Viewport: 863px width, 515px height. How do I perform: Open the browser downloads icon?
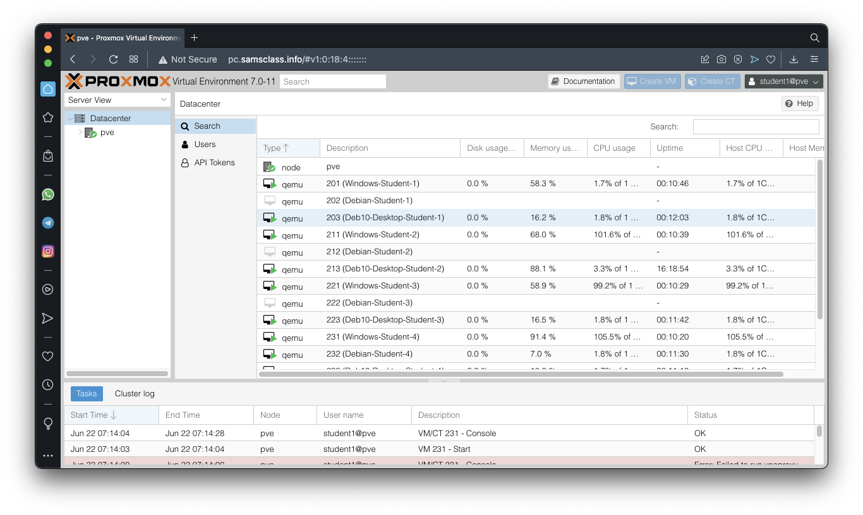794,59
